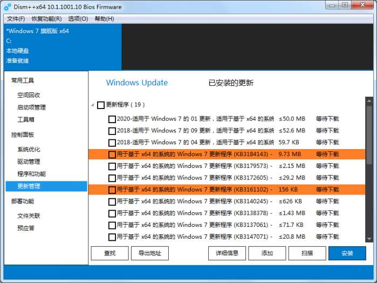Click the 部署功能 section header
The width and height of the screenshot is (377, 283).
(x=23, y=201)
